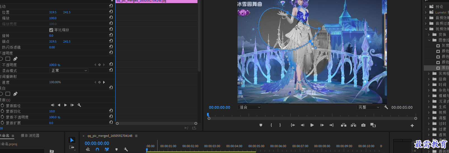The image size is (449, 153).
Task: Click the Mark In brace button
Action: (271, 125)
